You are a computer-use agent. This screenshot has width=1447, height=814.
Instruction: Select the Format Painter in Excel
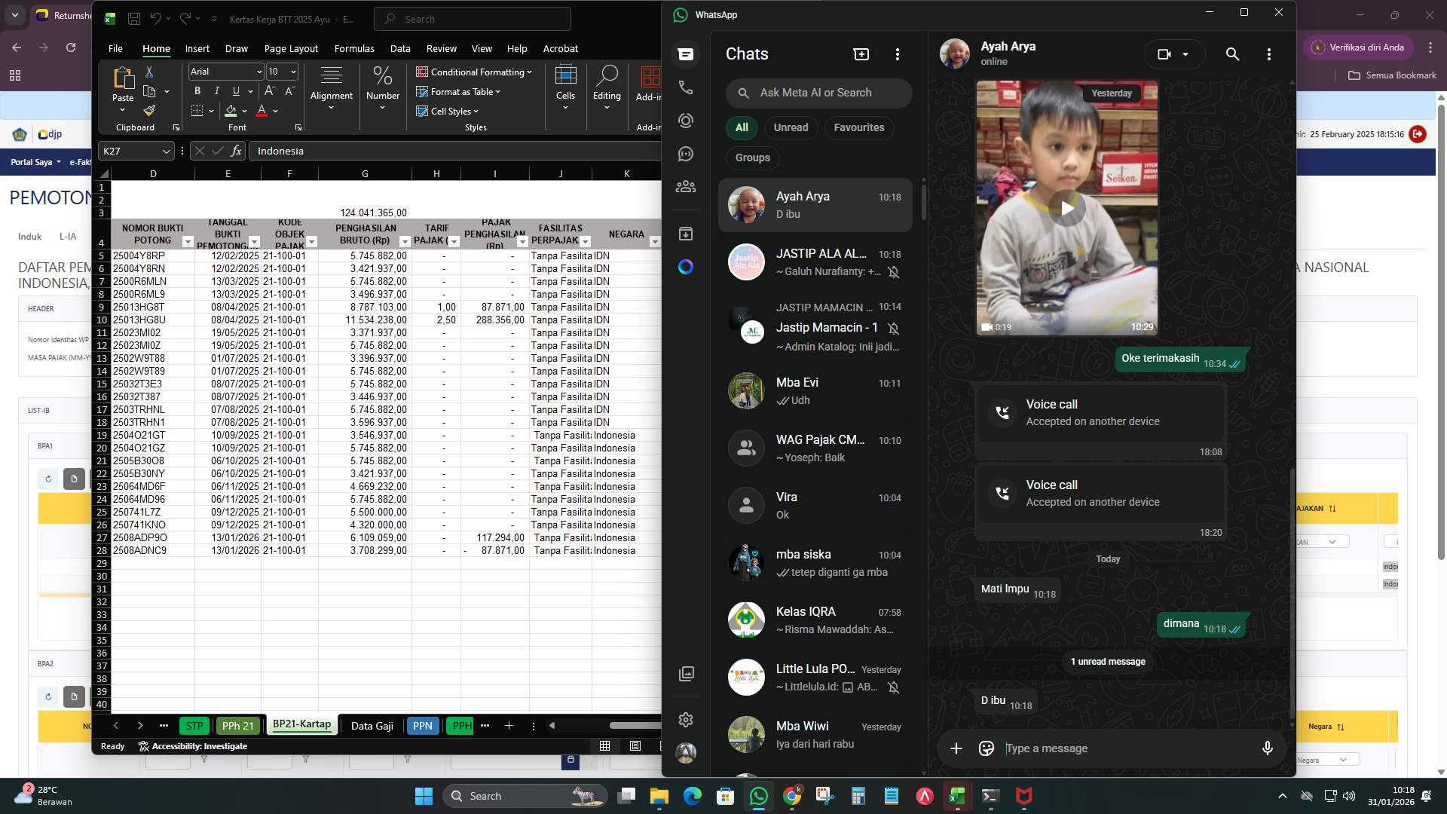(149, 110)
